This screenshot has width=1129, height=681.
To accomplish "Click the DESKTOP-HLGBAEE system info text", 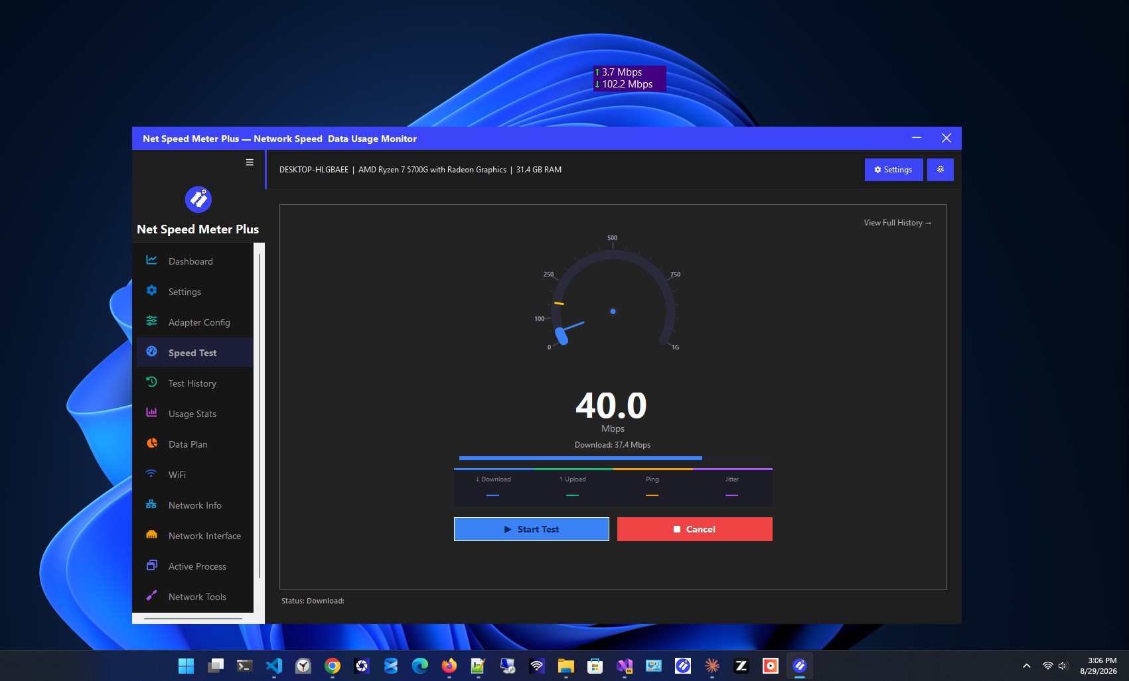I will (420, 170).
